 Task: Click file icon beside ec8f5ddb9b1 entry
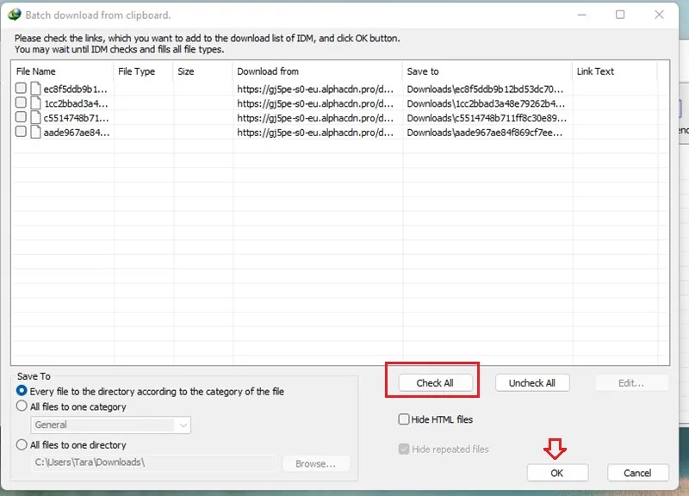coord(35,89)
